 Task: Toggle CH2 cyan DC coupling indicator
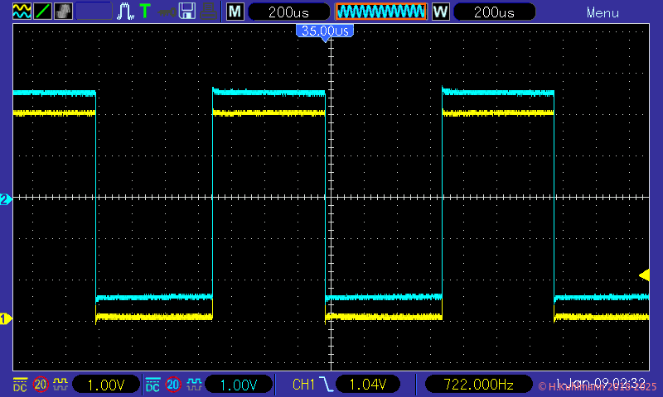click(x=152, y=384)
